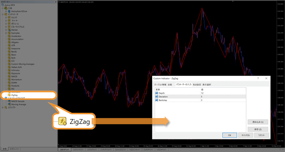
Task: Switch to the 色の設定 tab
Action: click(197, 85)
